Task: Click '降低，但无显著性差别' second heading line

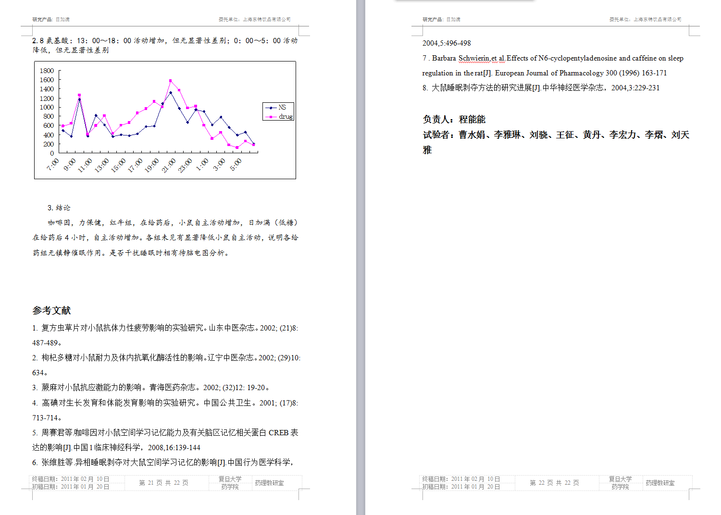Action: pyautogui.click(x=71, y=50)
